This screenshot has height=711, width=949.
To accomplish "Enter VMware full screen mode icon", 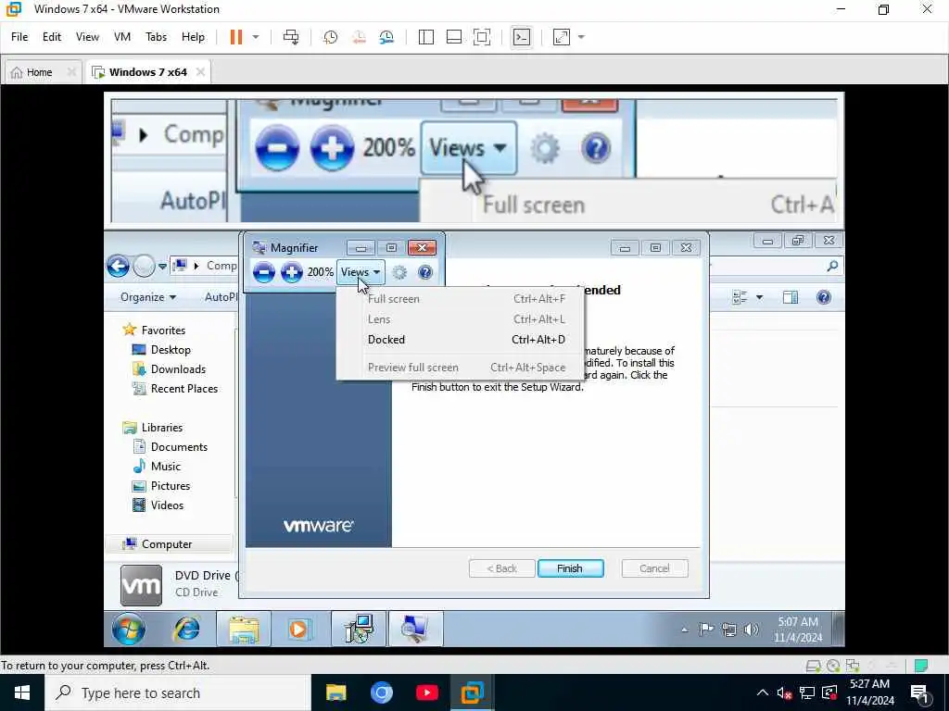I will (x=482, y=37).
